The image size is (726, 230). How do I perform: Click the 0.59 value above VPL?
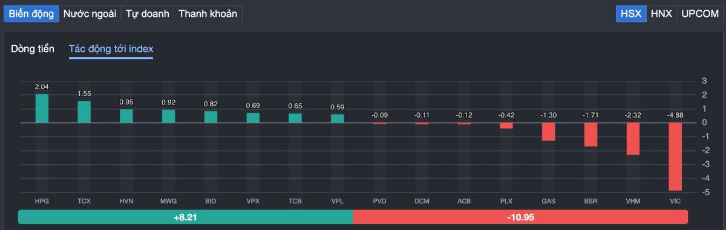338,107
